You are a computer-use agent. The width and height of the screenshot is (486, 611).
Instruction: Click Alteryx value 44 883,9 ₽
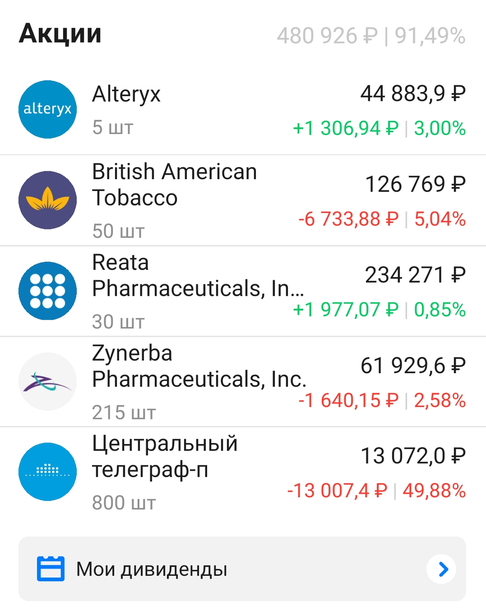tap(413, 94)
